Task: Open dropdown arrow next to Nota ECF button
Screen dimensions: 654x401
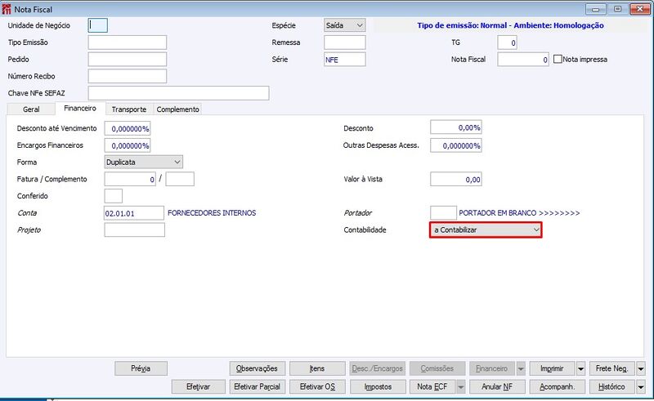Action: tap(460, 387)
